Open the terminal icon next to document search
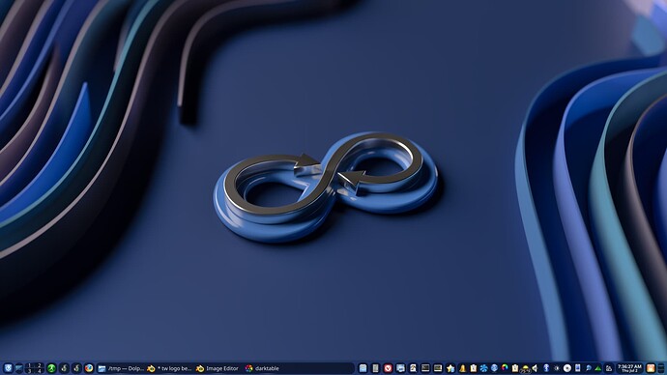 pos(425,368)
